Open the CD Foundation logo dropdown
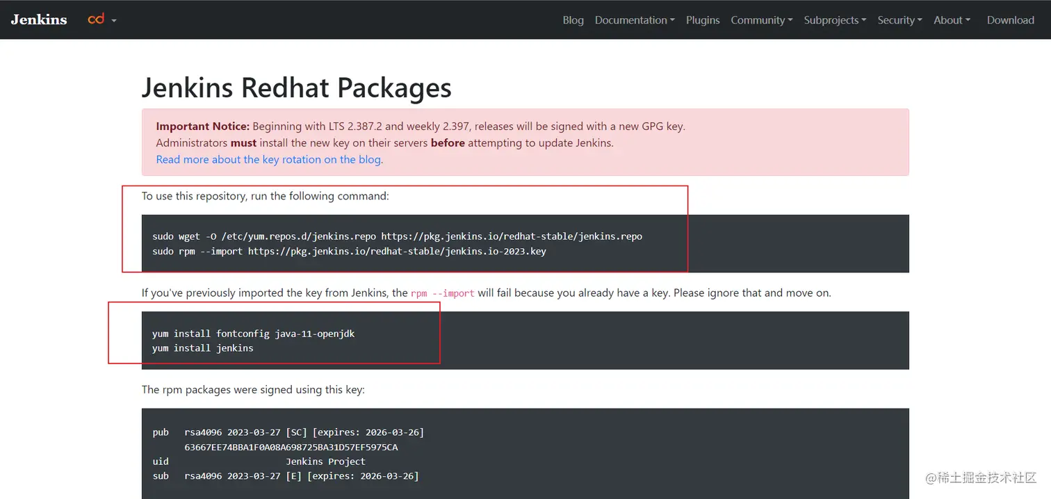 [x=102, y=19]
